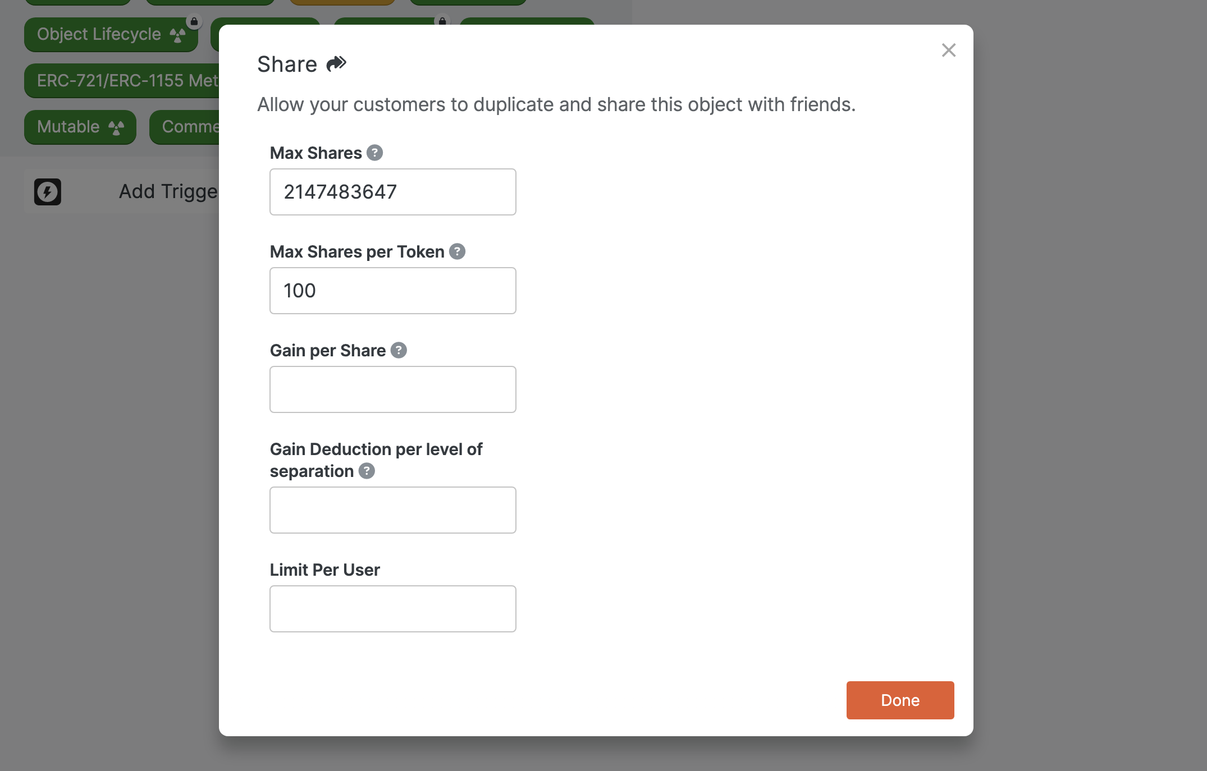Click the radiation icon on Object Lifecycle

pyautogui.click(x=177, y=35)
